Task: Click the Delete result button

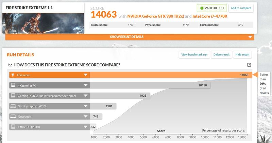Action: pyautogui.click(x=221, y=54)
